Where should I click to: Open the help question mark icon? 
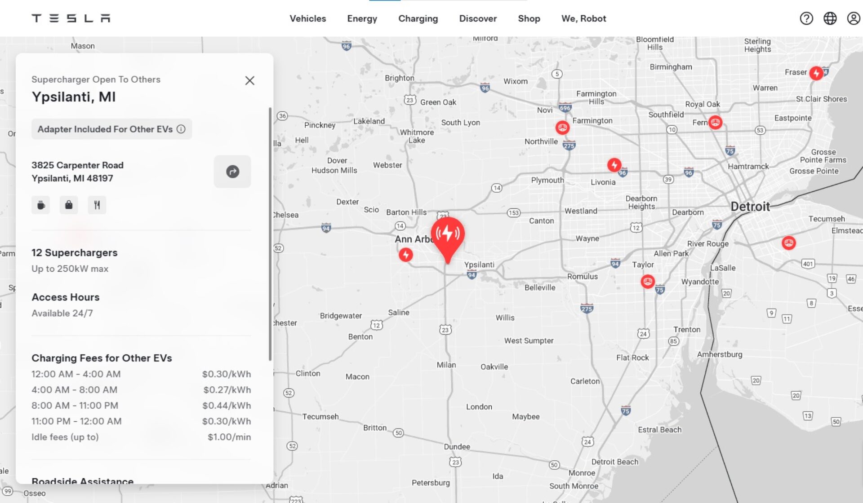[x=806, y=18]
